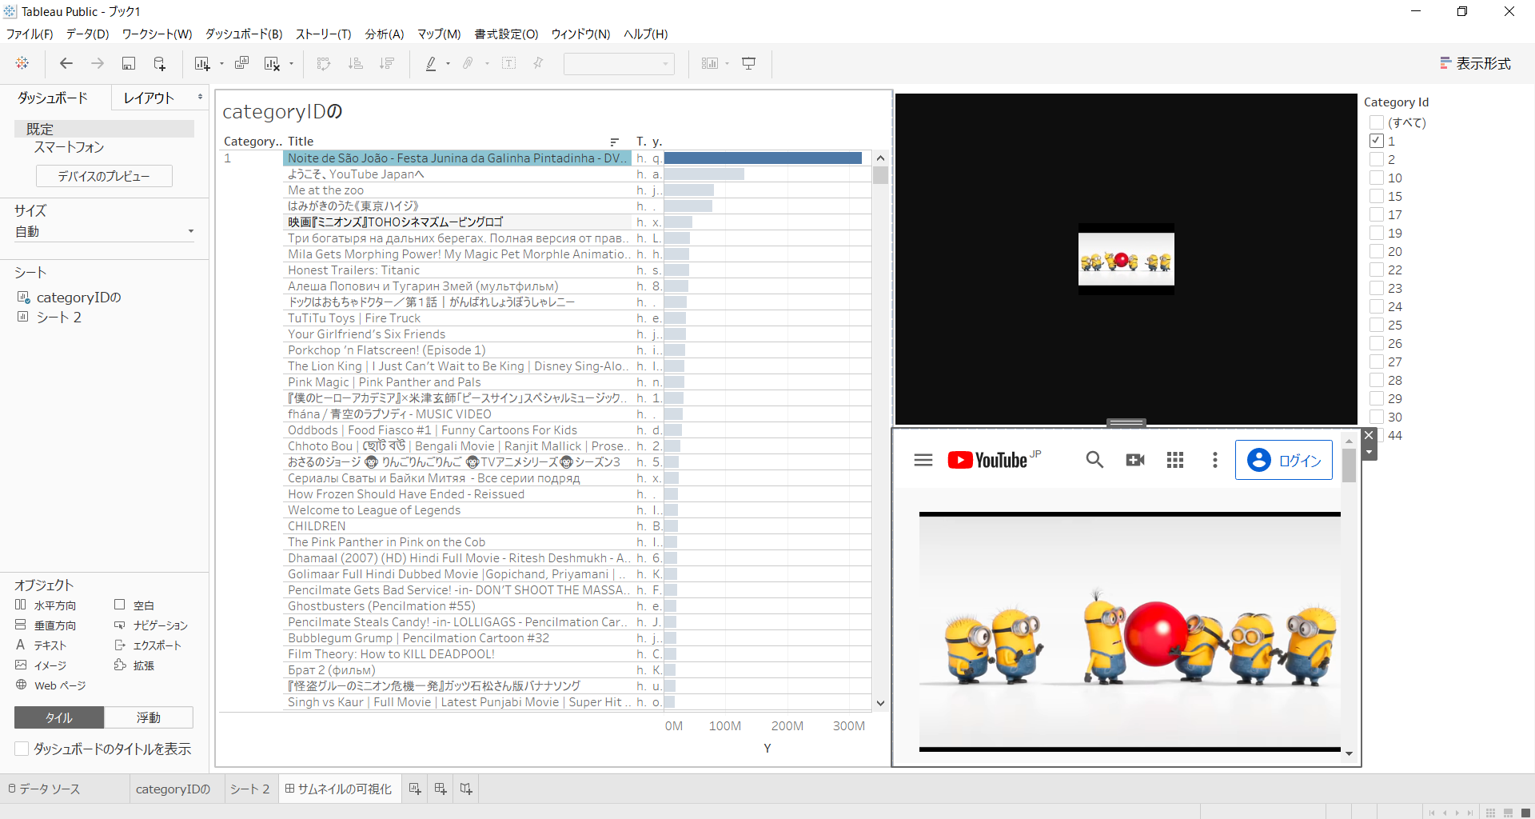Screen dimensions: 1535x819
Task: Open the pane options arrow beside レイアウト
Action: pos(200,97)
